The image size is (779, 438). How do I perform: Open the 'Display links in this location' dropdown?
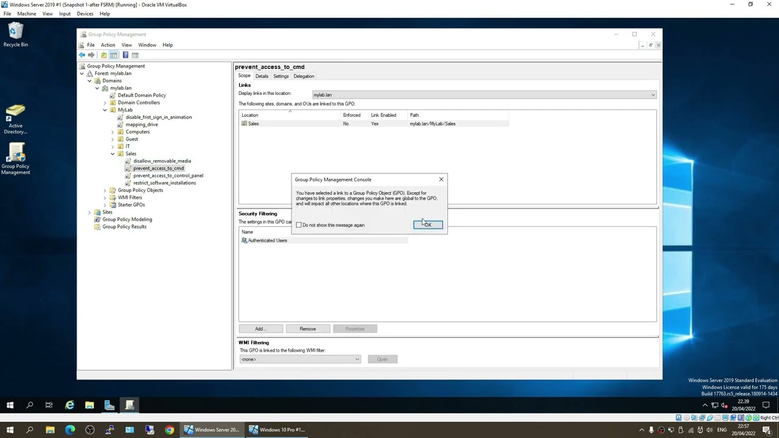(x=484, y=95)
